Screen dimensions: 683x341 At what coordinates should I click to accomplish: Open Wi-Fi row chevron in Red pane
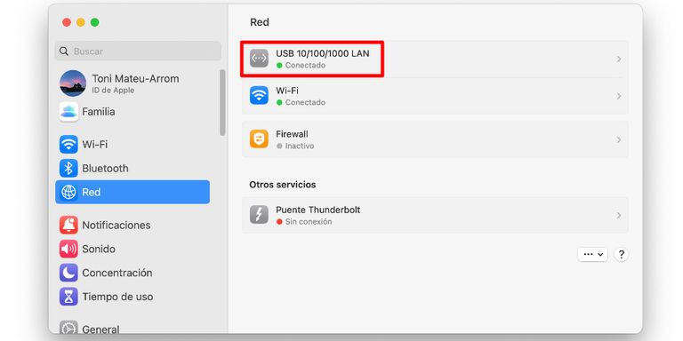(x=619, y=96)
